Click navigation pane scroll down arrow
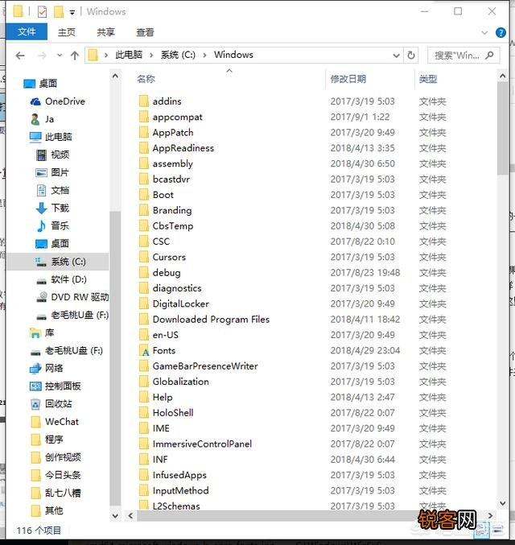This screenshot has height=545, width=515. click(x=115, y=516)
